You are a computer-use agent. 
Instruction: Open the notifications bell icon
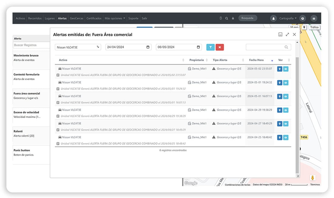pyautogui.click(x=274, y=18)
